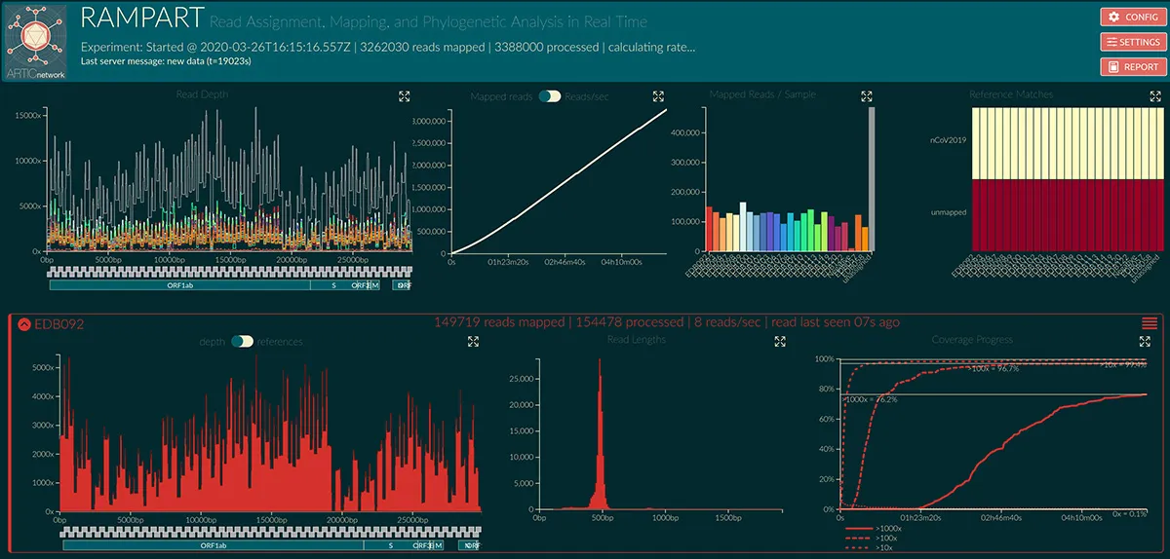
Task: Select the tall gray unassigned bar
Action: [x=872, y=179]
